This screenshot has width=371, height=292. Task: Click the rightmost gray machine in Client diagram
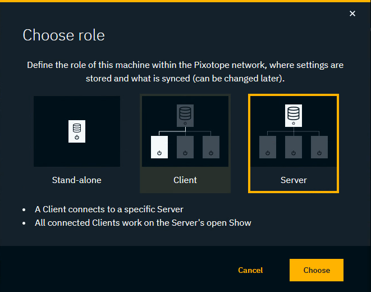[x=211, y=147]
